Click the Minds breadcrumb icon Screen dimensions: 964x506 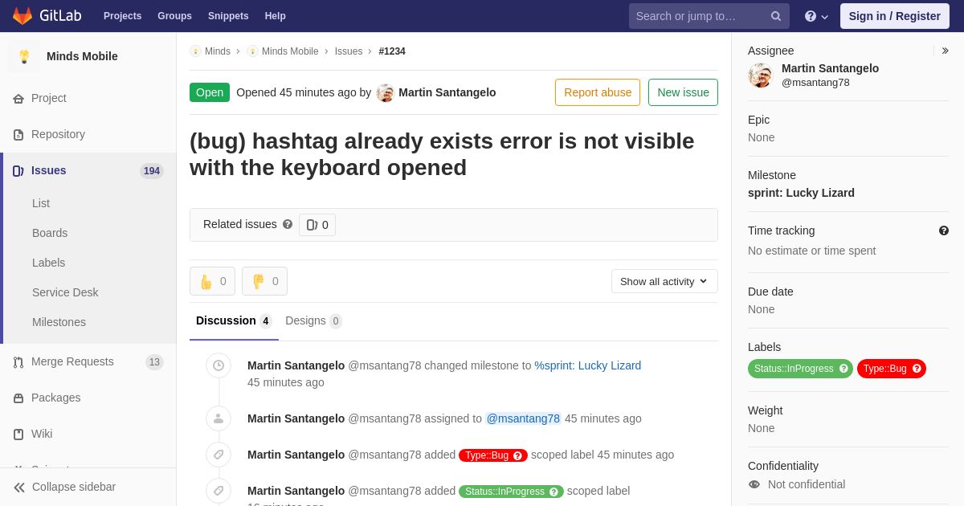[x=195, y=51]
